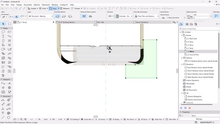This screenshot has width=220, height=124.
Task: Toggle Guides on the toolbar
Action: pyautogui.click(x=32, y=8)
